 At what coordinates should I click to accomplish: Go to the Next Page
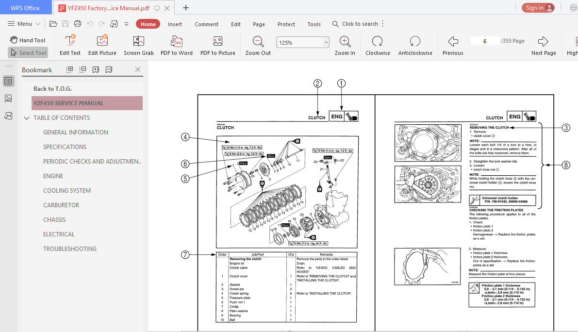tap(544, 45)
